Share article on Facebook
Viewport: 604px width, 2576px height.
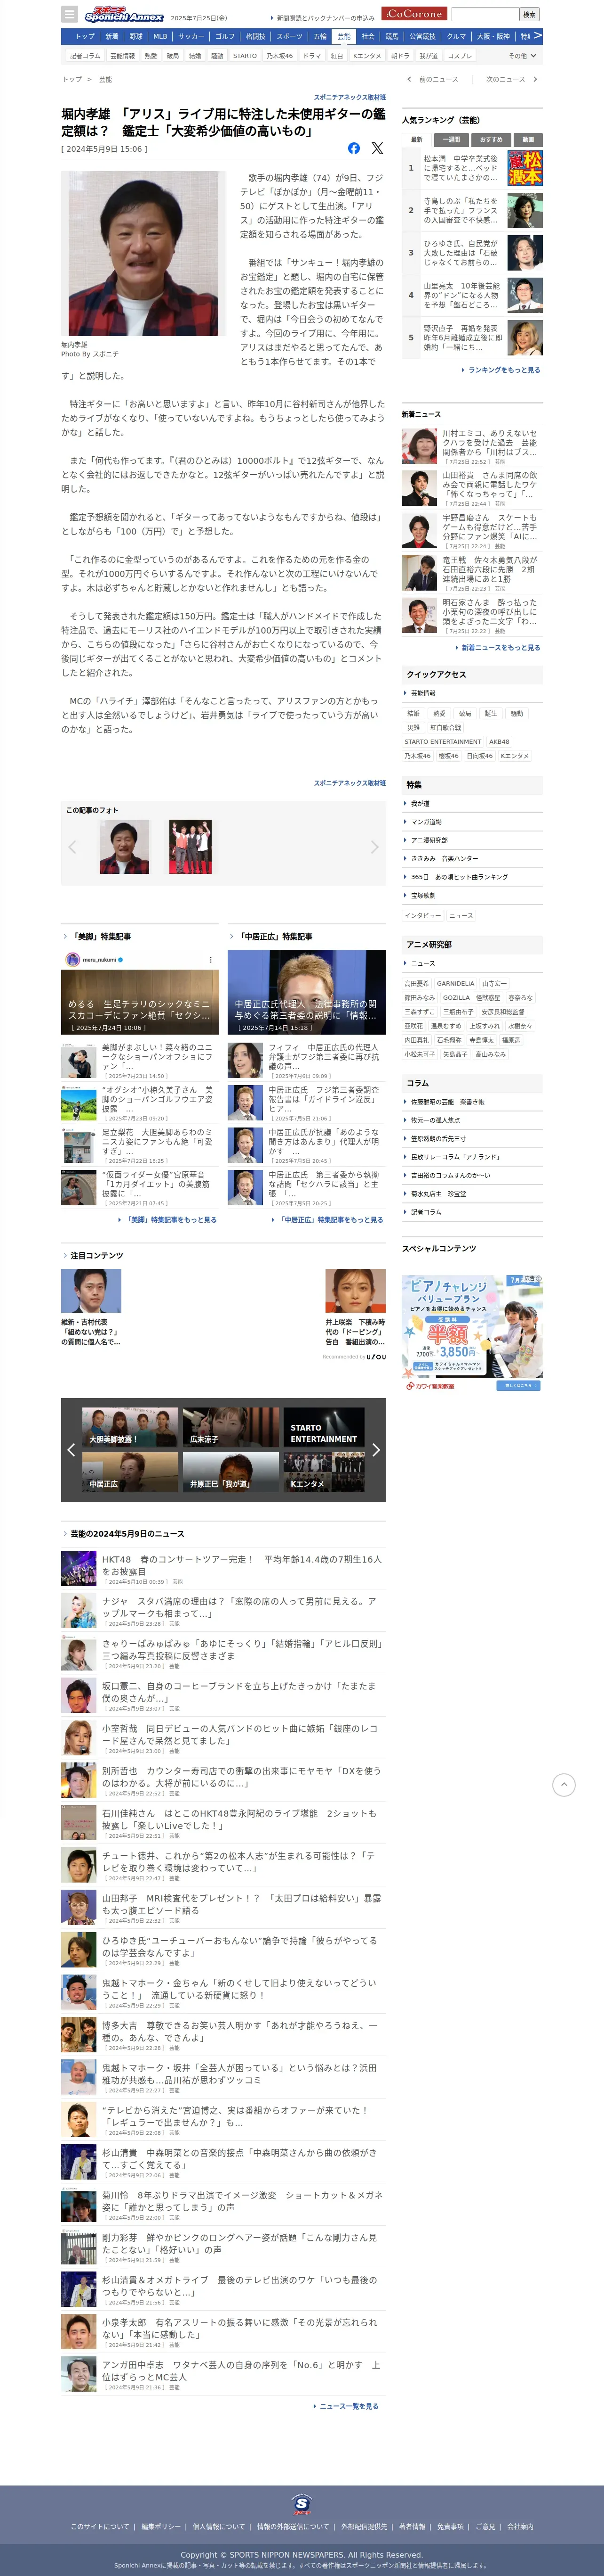coord(353,148)
